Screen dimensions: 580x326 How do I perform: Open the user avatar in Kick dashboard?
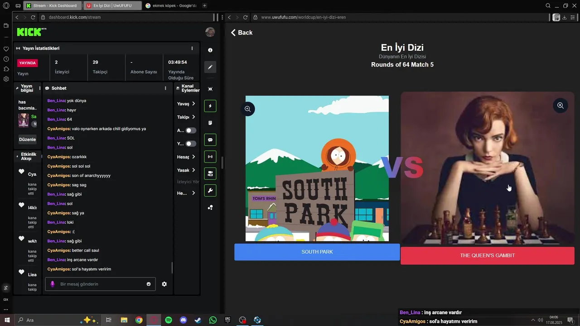click(x=210, y=32)
